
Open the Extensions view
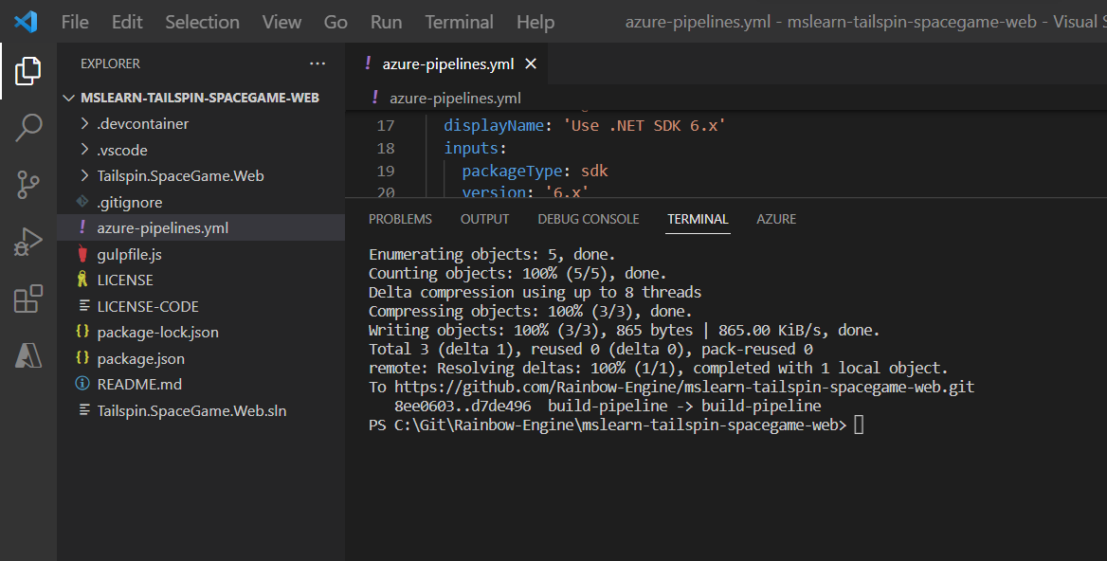click(x=28, y=299)
